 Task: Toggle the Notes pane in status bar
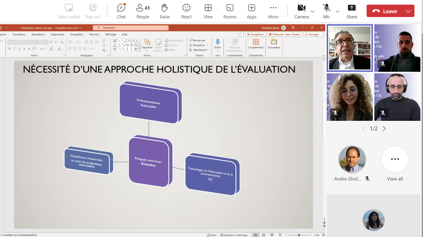click(212, 235)
